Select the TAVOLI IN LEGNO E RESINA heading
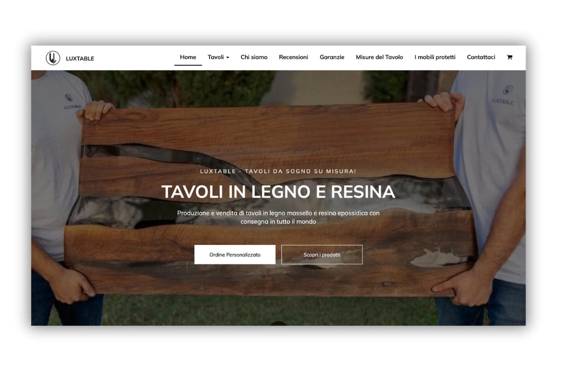Image resolution: width=562 pixels, height=374 pixels. [278, 192]
